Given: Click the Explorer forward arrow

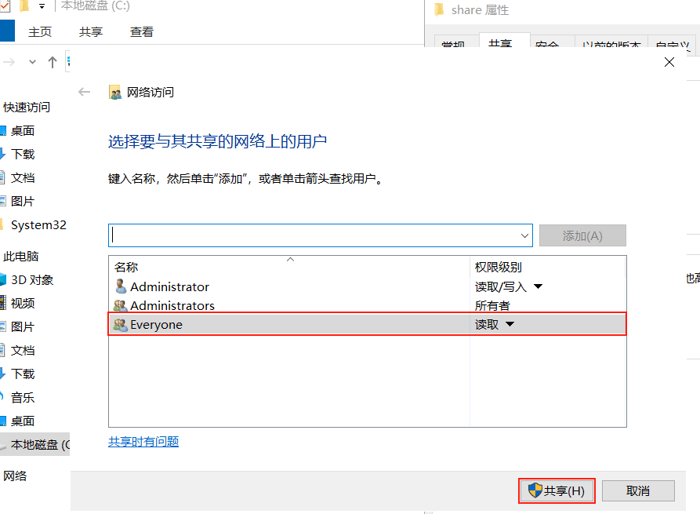Looking at the screenshot, I should (x=9, y=62).
